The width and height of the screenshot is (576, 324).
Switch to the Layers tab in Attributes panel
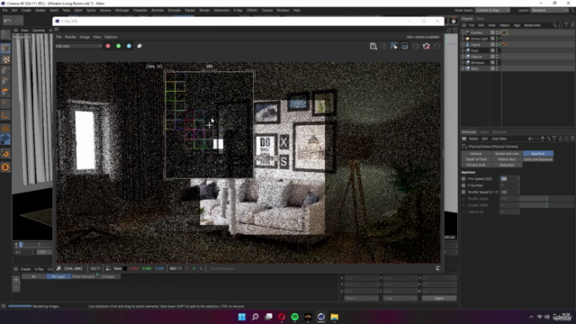[x=484, y=132]
